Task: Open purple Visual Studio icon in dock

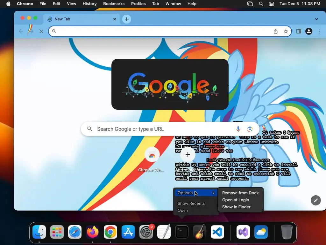Action: (243, 232)
